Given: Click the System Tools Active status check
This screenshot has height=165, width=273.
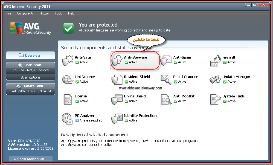Looking at the screenshot, I should [x=225, y=101].
